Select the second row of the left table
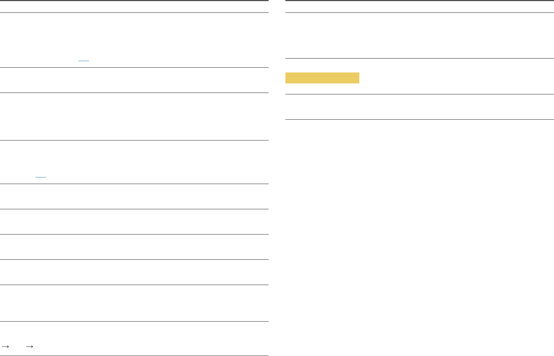The image size is (554, 356). [x=134, y=80]
